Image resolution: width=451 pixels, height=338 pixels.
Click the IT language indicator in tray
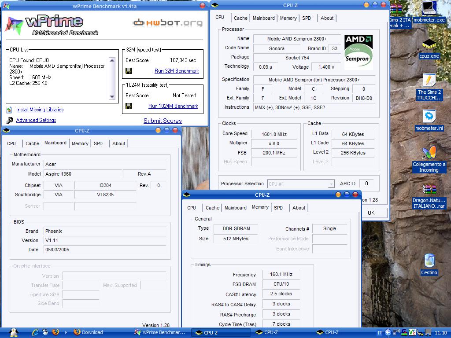click(x=380, y=333)
